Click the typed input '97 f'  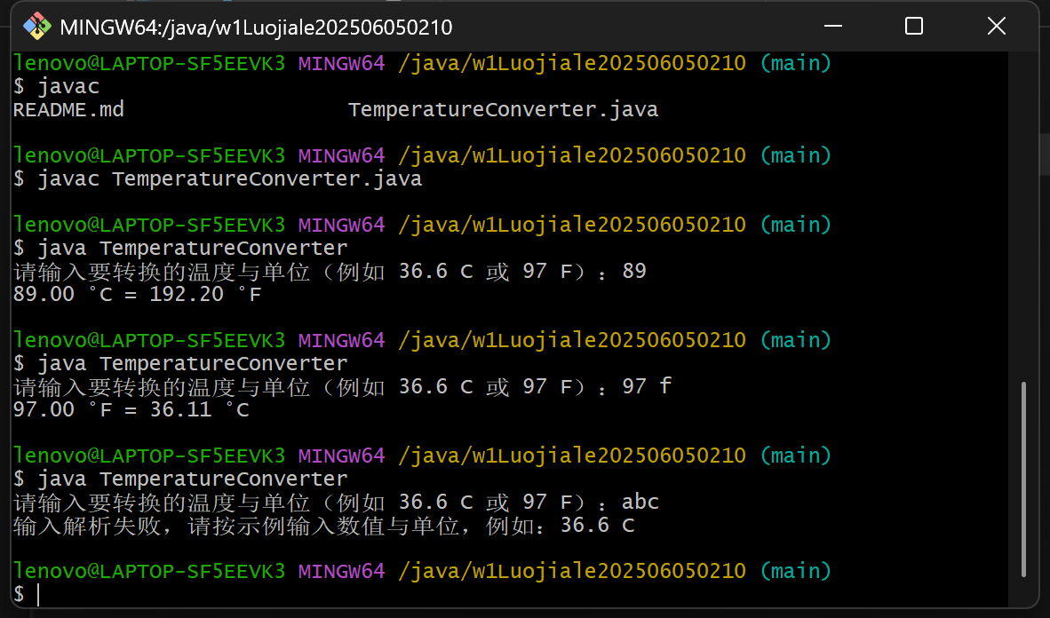pos(646,387)
